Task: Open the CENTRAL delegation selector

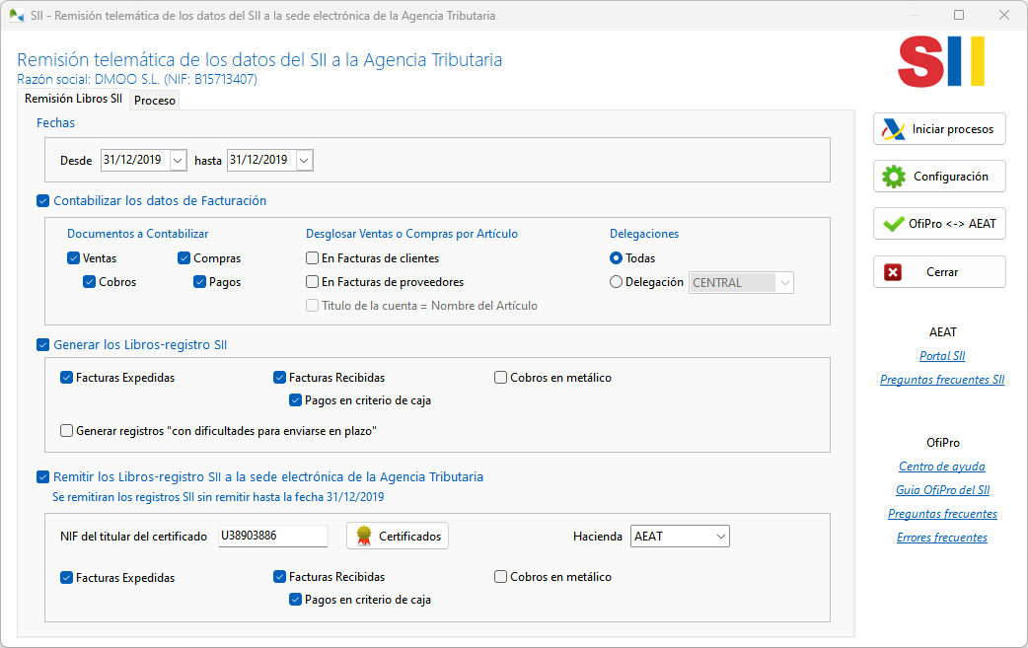Action: tap(786, 282)
